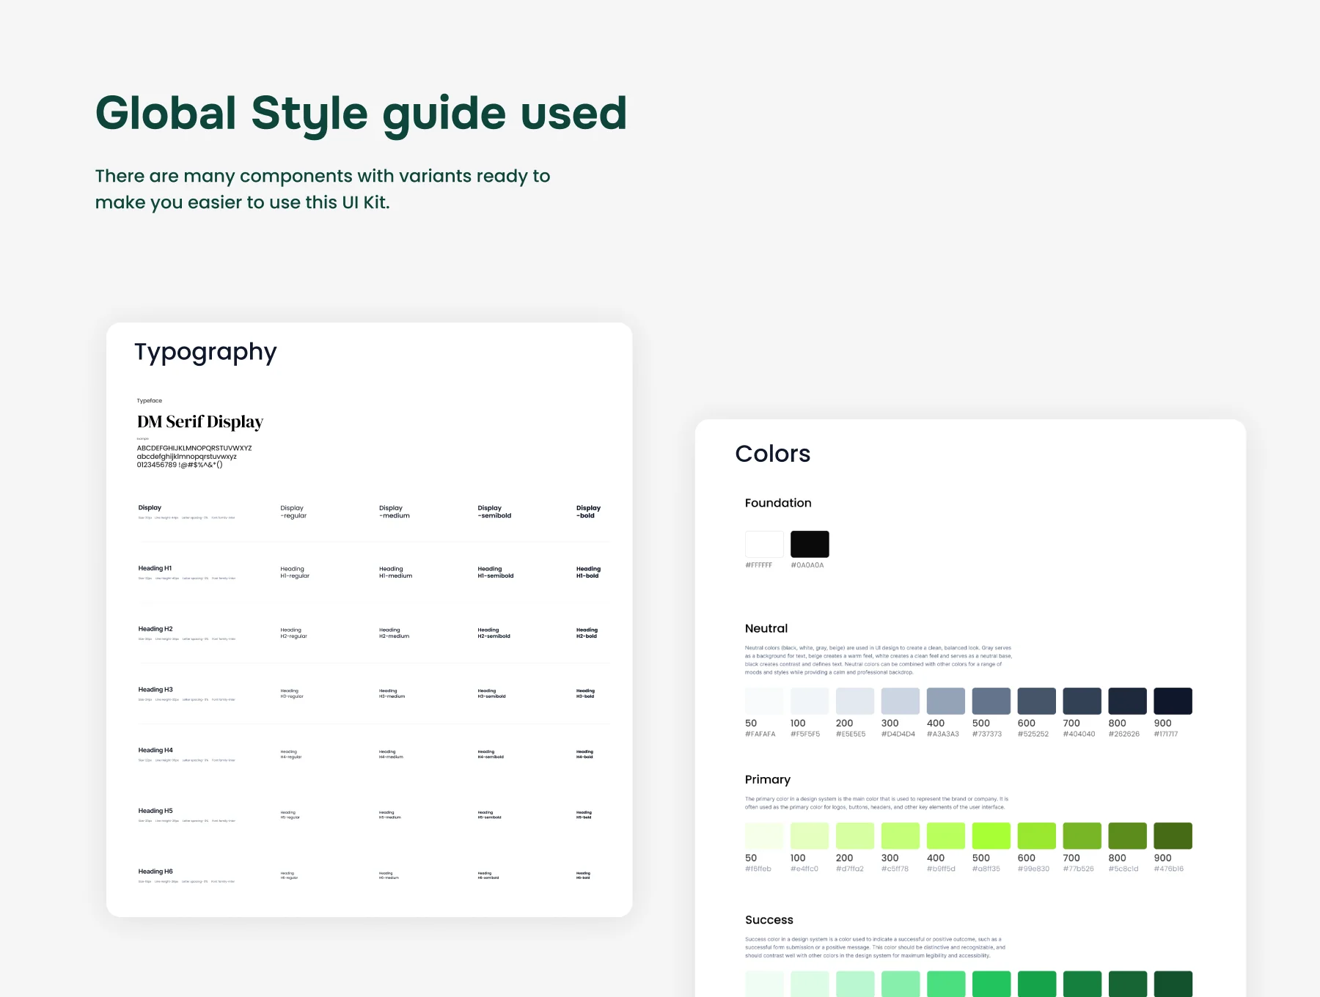Screen dimensions: 1320x997
Task: Click the Primary 600 swatch
Action: point(1037,836)
